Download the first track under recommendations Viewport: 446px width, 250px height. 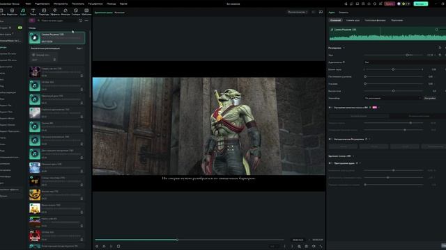54,60
